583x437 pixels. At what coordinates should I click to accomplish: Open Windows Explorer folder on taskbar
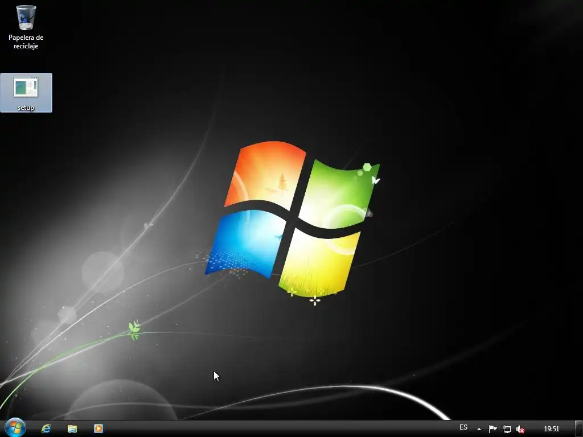72,428
